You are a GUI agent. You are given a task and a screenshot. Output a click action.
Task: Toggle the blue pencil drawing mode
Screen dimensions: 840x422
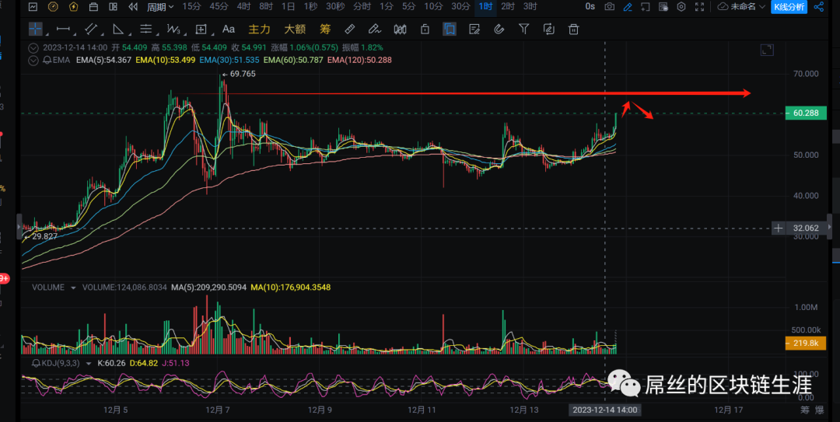pyautogui.click(x=628, y=6)
